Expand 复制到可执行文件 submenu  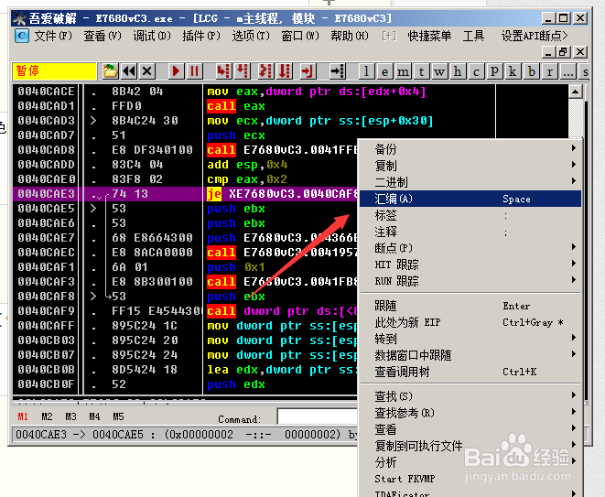click(470, 446)
